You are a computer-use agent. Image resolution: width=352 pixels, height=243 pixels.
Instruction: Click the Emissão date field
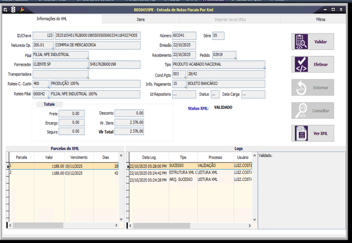click(x=184, y=45)
